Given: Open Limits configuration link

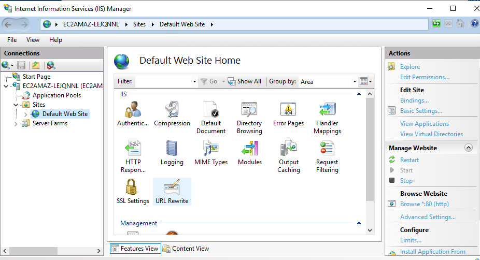Looking at the screenshot, I should pos(411,240).
